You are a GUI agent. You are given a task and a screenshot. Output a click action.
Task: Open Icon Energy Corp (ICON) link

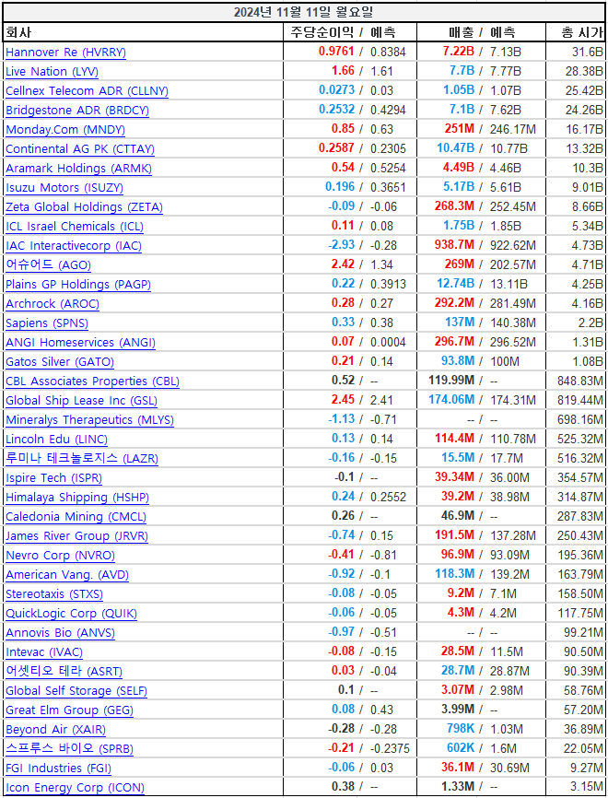75,787
